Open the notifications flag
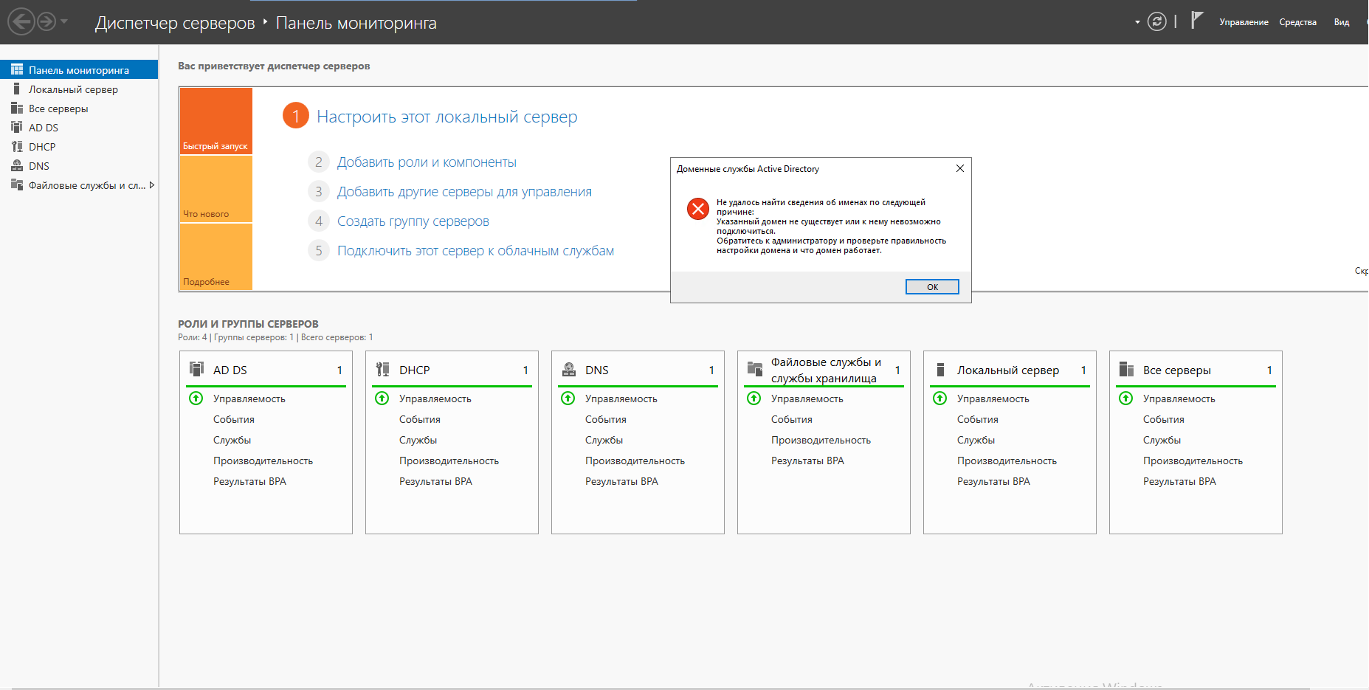The width and height of the screenshot is (1369, 690). click(x=1196, y=21)
